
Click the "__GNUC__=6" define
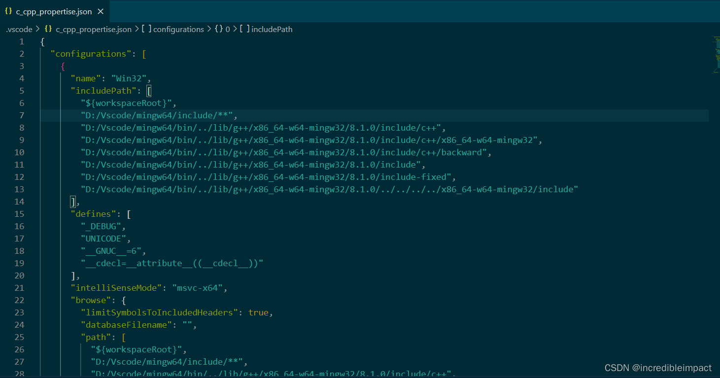pos(111,251)
